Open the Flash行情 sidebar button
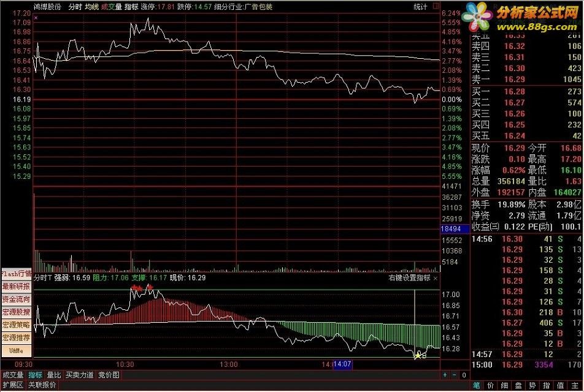Screen dimensions: 584x392 pyautogui.click(x=17, y=274)
